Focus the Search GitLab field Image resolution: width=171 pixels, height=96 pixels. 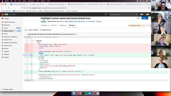(x=123, y=14)
